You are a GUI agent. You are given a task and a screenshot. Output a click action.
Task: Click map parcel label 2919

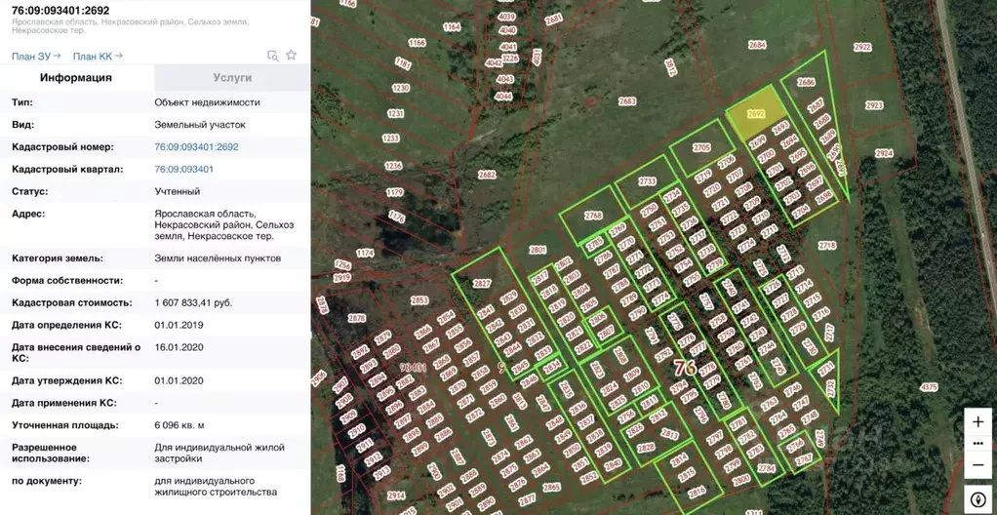click(x=341, y=278)
